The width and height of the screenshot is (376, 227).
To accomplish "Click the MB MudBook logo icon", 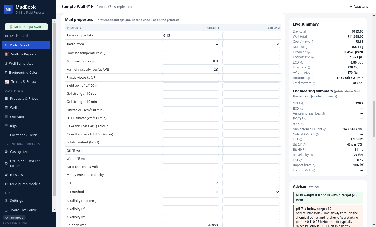I will tap(8, 9).
